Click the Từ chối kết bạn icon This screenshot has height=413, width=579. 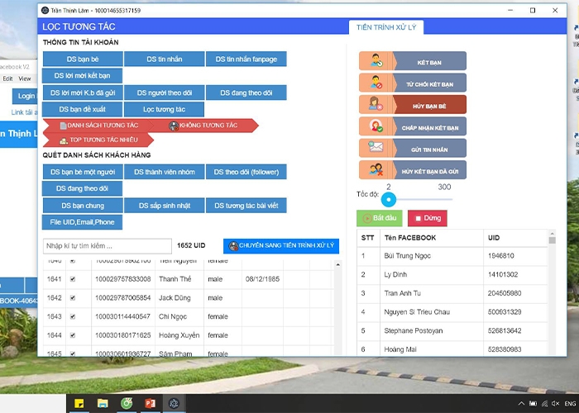click(x=376, y=83)
